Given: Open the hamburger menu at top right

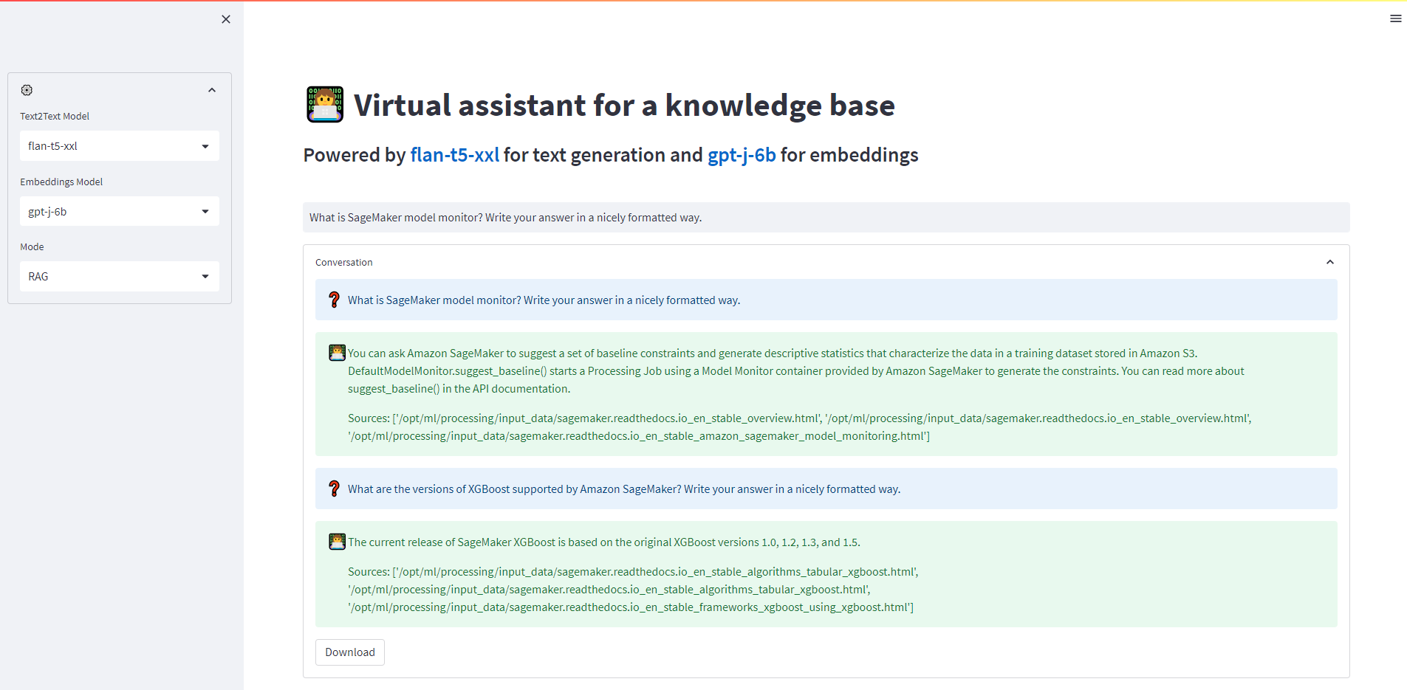Looking at the screenshot, I should click(1395, 18).
